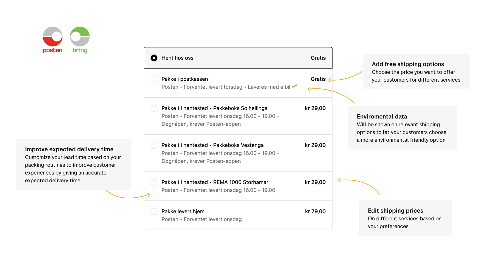Click the Posten logo
The width and height of the screenshot is (477, 268).
tap(52, 40)
